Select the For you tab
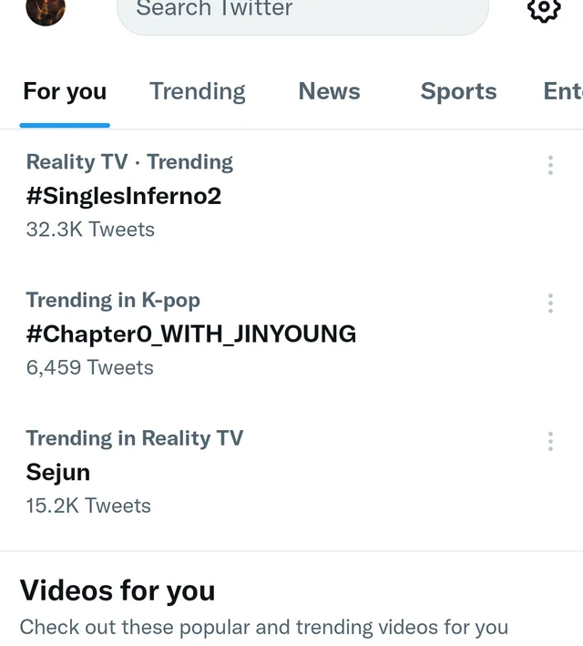Screen dimensions: 583x646 click(65, 92)
